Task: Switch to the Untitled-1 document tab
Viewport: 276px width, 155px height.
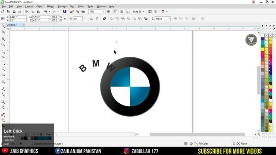Action: (12, 25)
